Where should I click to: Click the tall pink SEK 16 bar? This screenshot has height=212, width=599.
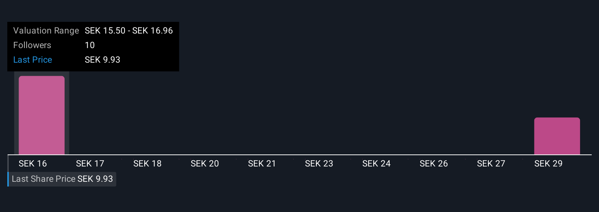pyautogui.click(x=42, y=115)
